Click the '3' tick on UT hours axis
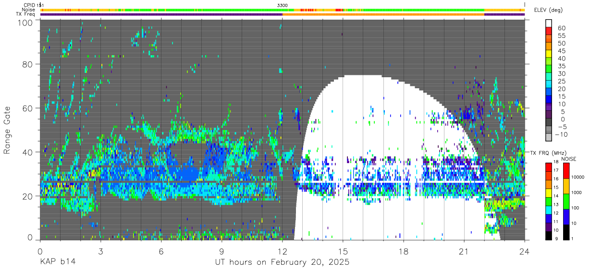 [x=101, y=251]
